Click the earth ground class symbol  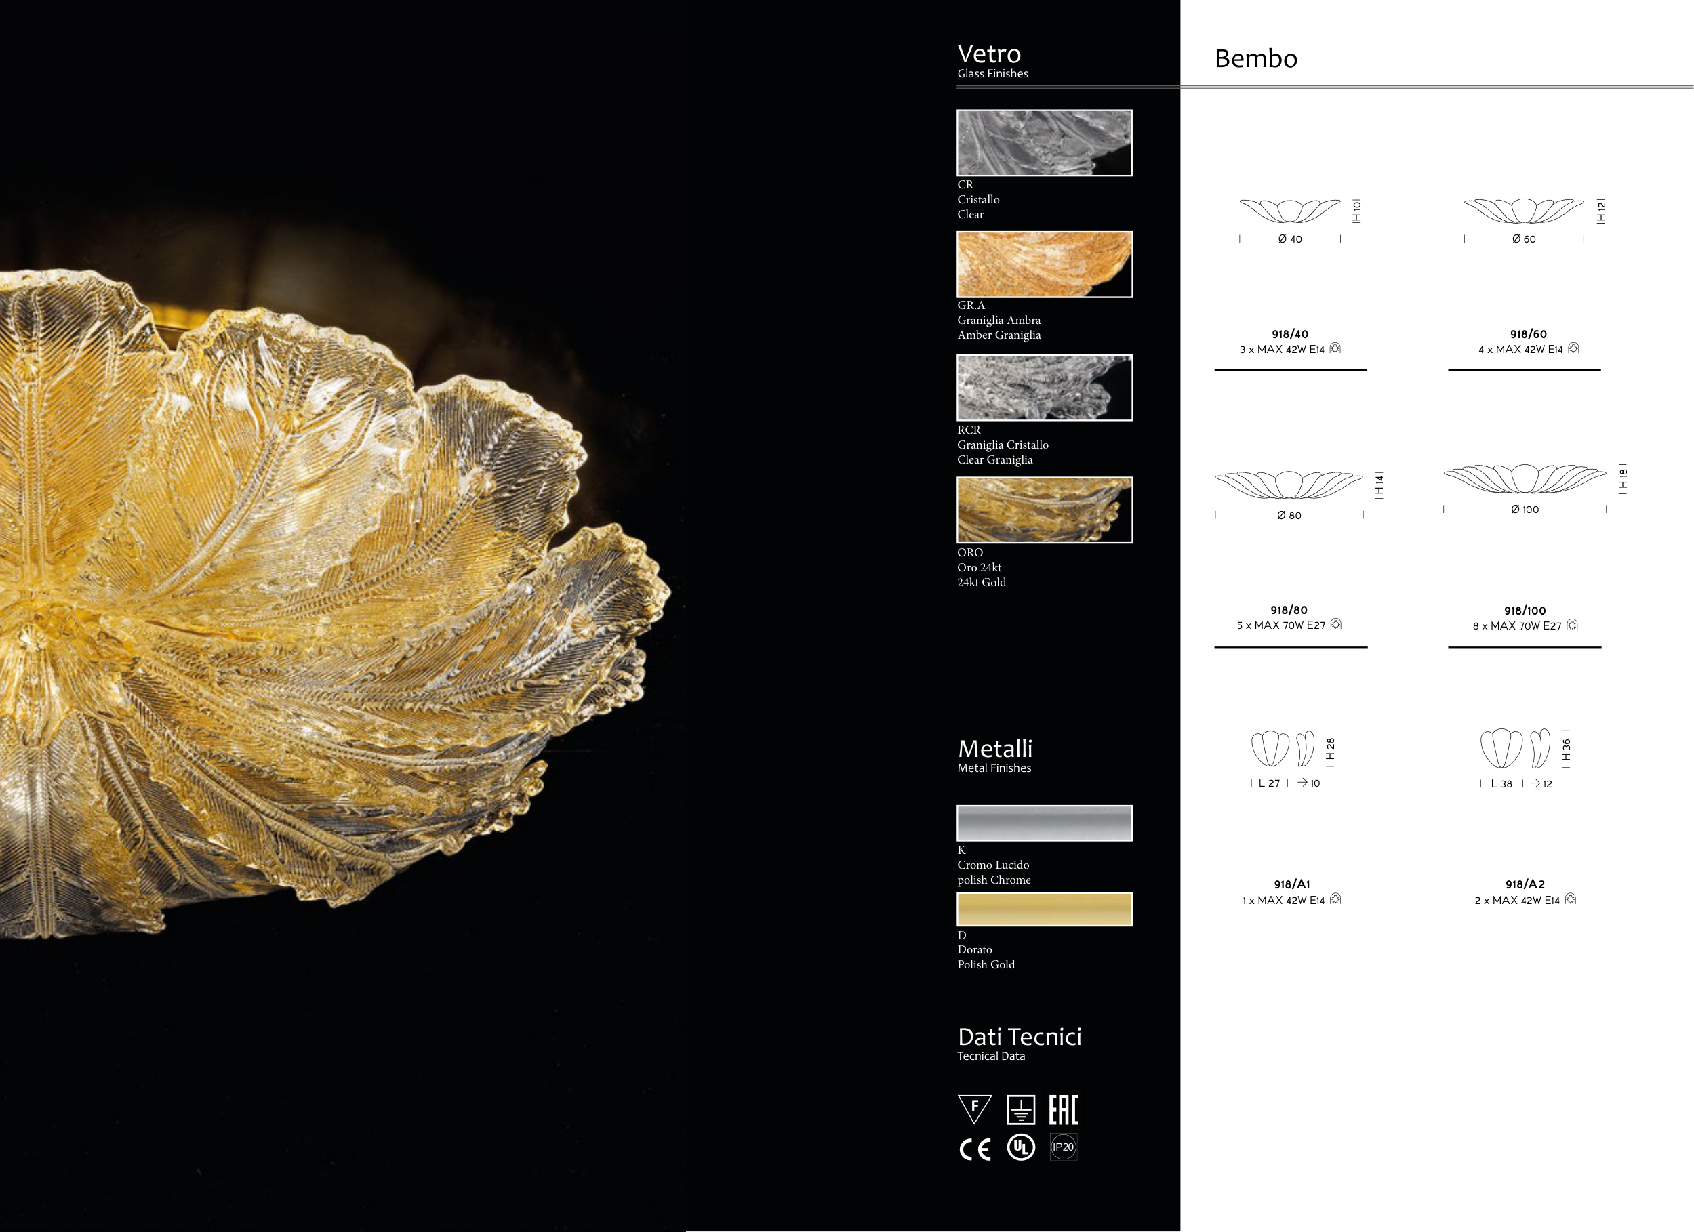(x=1020, y=1109)
